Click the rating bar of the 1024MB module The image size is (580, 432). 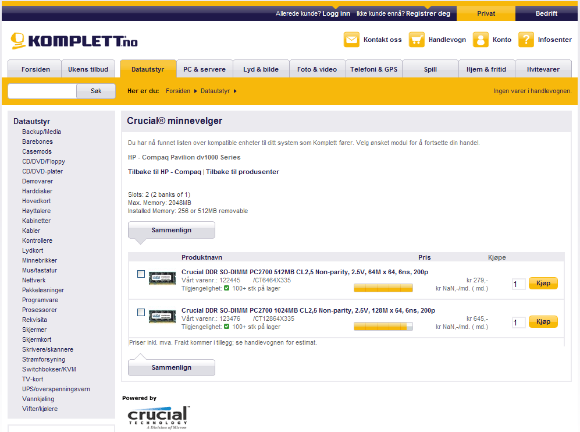point(383,327)
